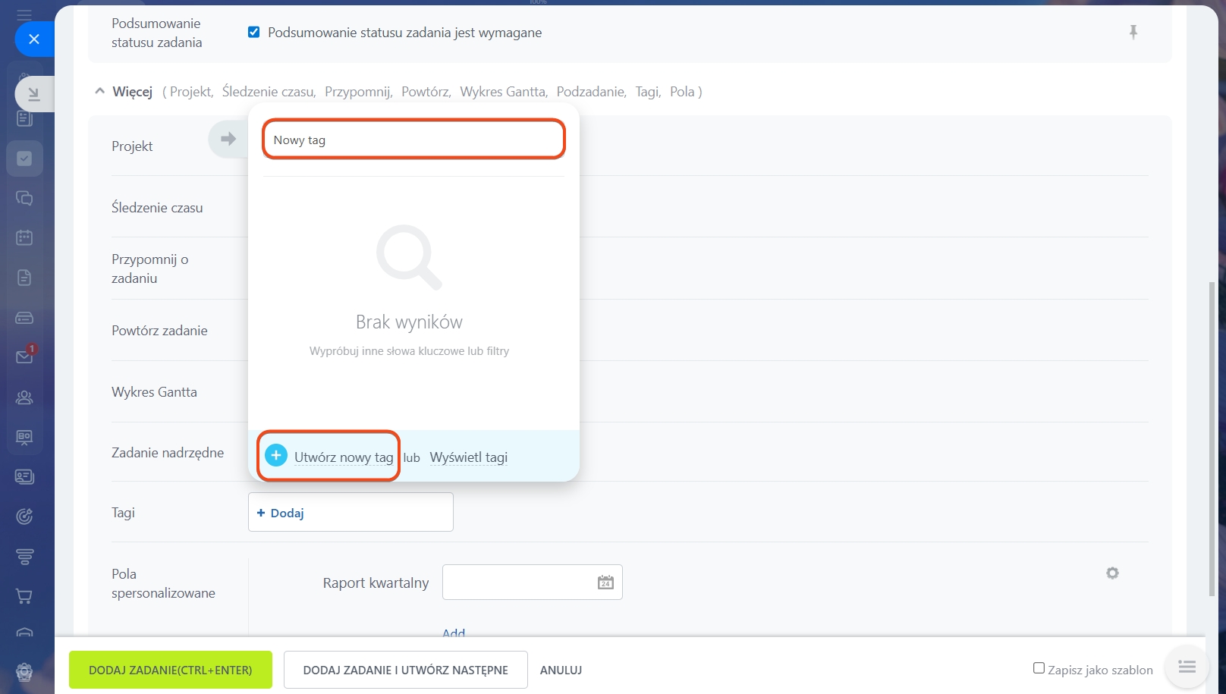Click Projekt in the Więcej list
Viewport: 1226px width, 694px height.
(191, 92)
